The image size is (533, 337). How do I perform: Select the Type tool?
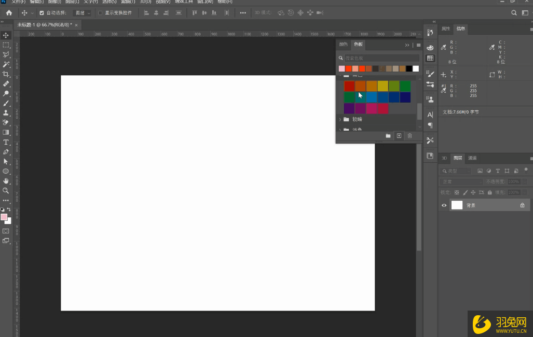[x=6, y=142]
